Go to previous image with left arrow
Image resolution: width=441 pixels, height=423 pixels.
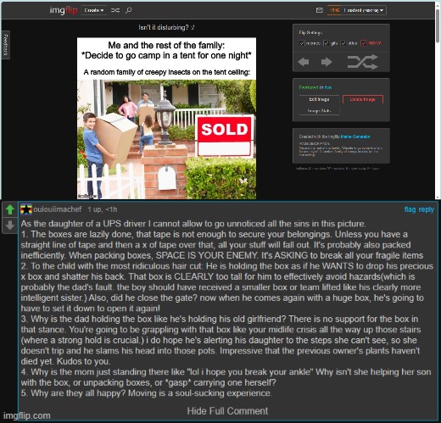(x=304, y=62)
